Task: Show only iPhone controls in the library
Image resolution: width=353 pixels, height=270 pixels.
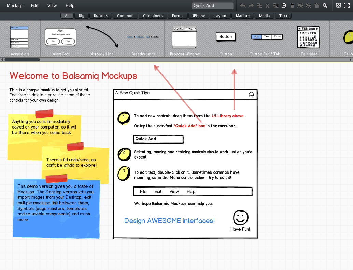Action: pyautogui.click(x=199, y=16)
